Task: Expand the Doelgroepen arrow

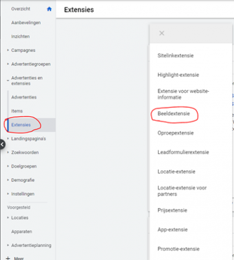Action: 8,166
